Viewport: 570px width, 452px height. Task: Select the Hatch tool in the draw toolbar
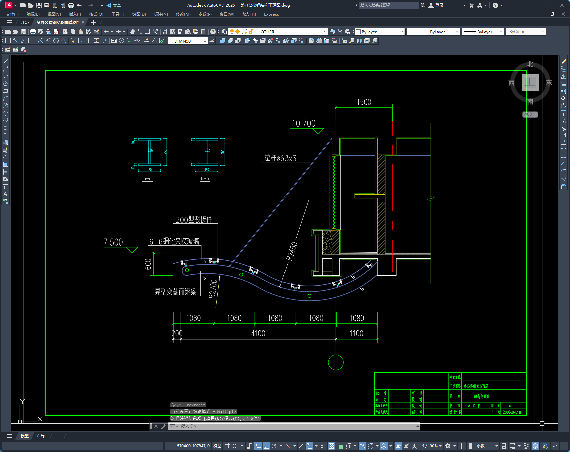click(5, 165)
